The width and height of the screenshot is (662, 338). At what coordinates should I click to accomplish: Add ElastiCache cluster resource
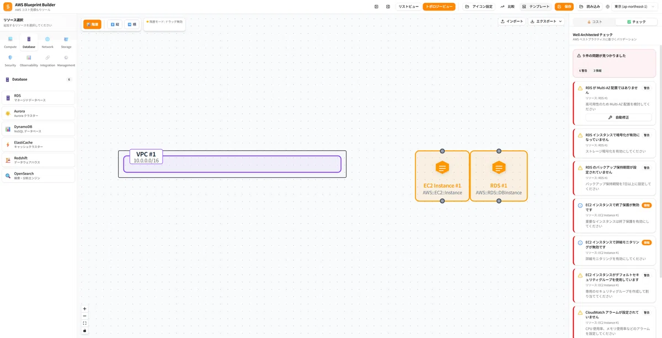[x=39, y=144]
